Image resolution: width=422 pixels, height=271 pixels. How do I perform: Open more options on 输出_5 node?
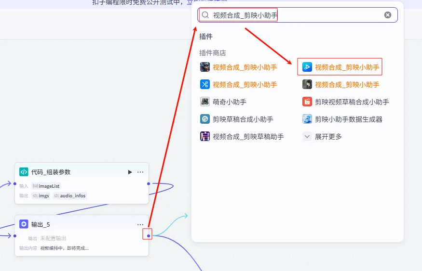pos(140,224)
